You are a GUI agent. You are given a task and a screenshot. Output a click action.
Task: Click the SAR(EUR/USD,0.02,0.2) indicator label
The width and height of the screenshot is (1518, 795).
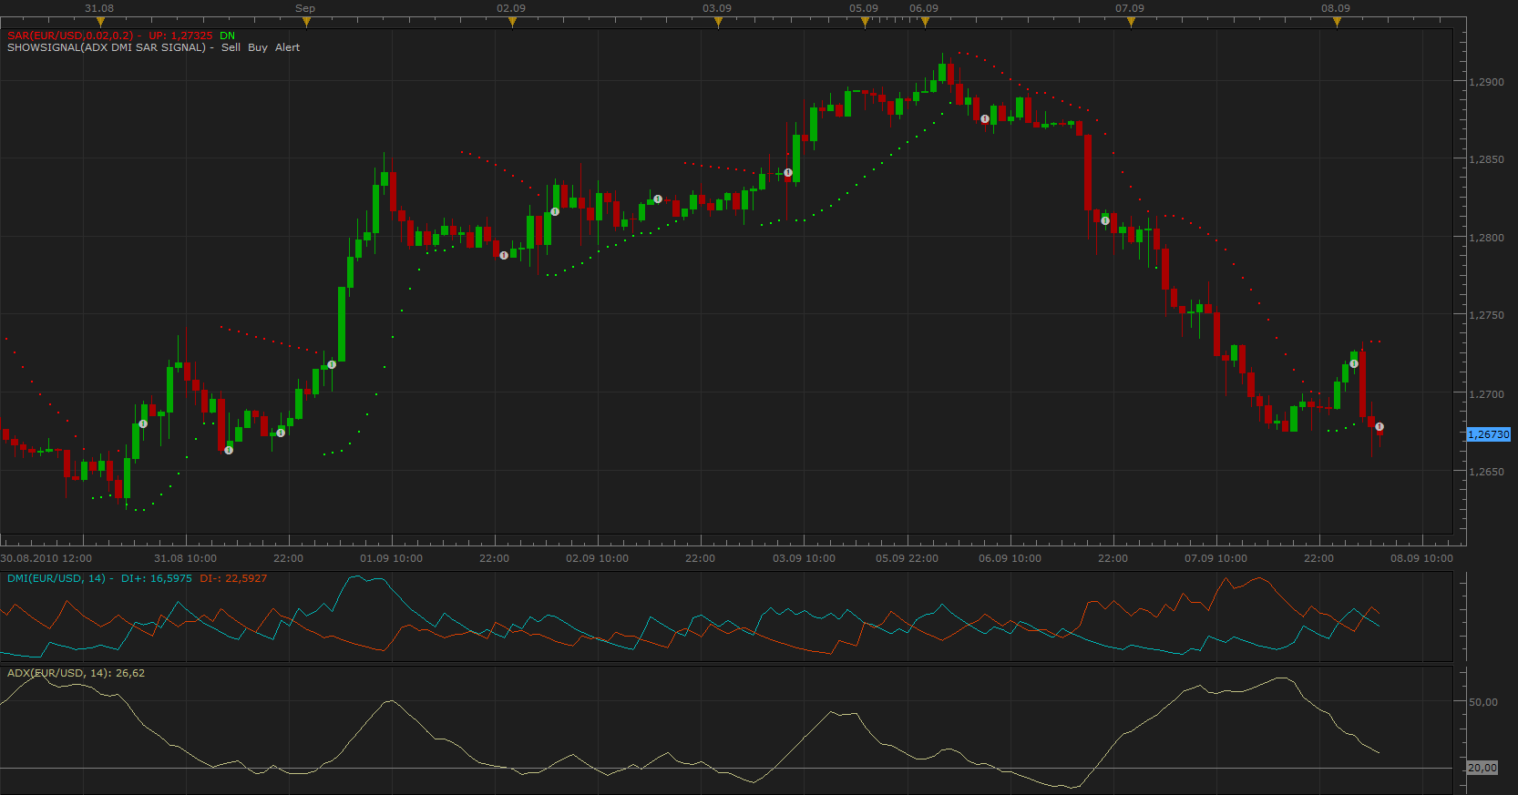point(70,36)
